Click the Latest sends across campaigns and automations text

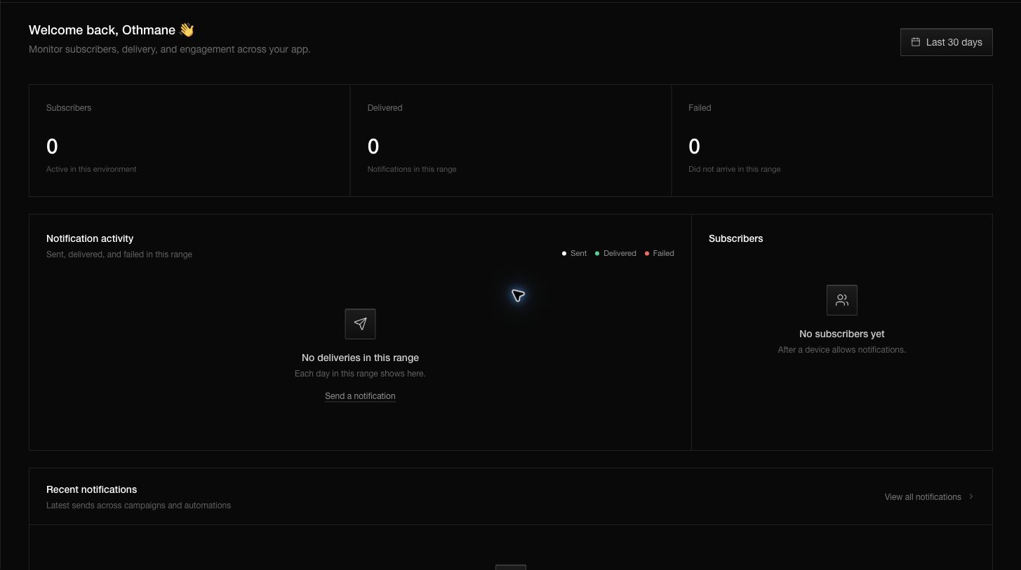139,505
